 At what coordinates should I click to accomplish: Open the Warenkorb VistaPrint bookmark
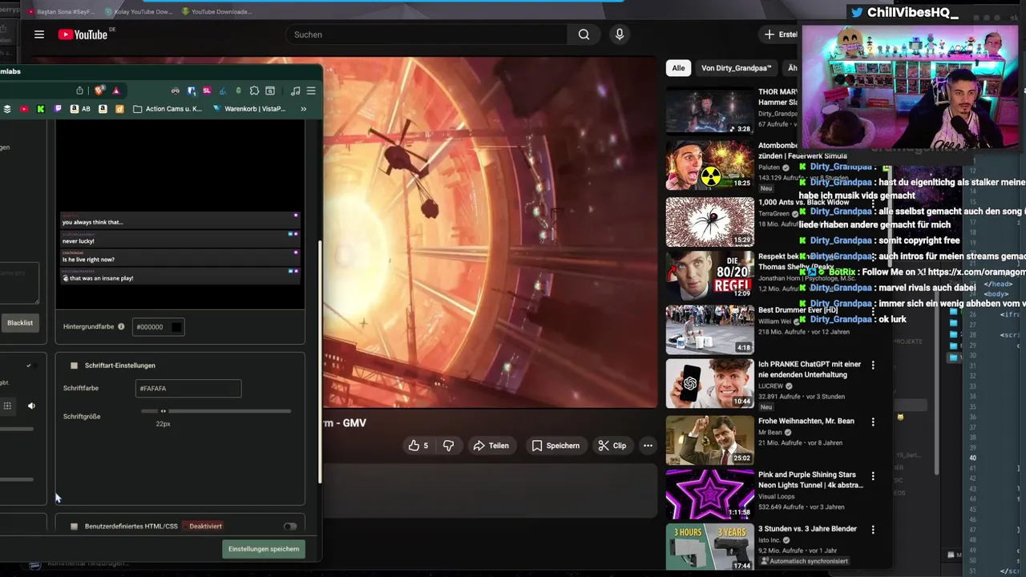coord(249,109)
